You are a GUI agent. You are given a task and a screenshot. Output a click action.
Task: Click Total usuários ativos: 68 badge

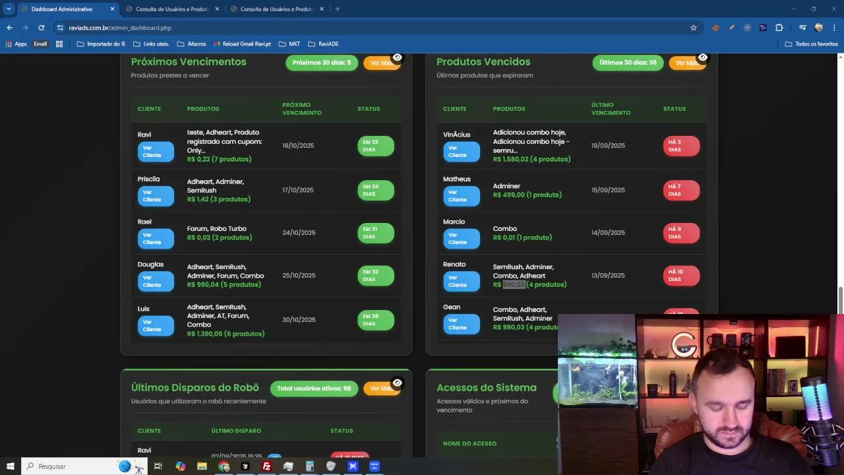coord(314,389)
